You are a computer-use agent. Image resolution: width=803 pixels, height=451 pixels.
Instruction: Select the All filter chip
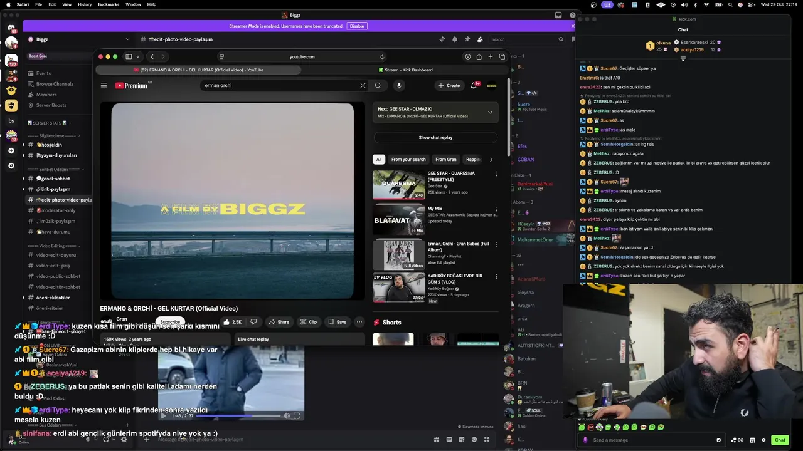click(x=379, y=159)
